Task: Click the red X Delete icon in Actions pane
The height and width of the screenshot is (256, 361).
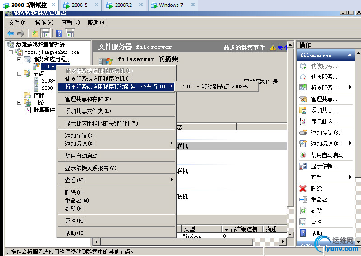Action: point(303,189)
